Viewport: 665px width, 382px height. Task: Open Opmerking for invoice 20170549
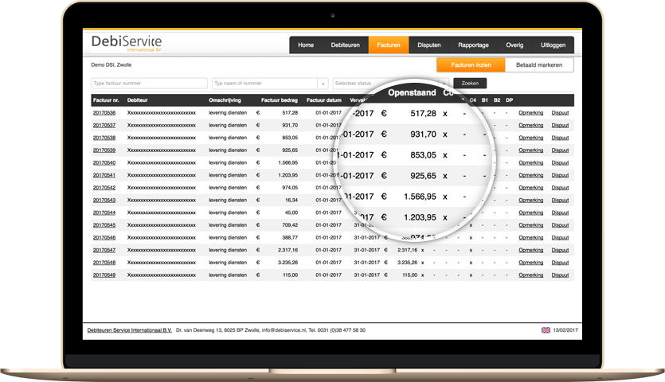[x=530, y=275]
